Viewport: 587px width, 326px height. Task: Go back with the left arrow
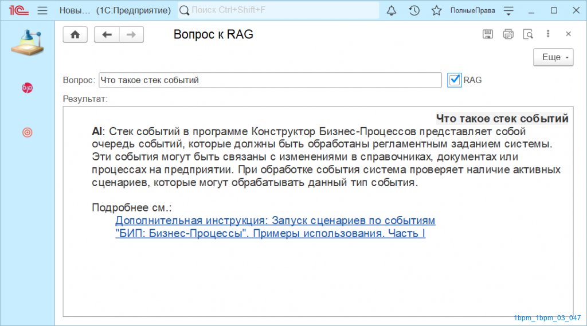107,34
